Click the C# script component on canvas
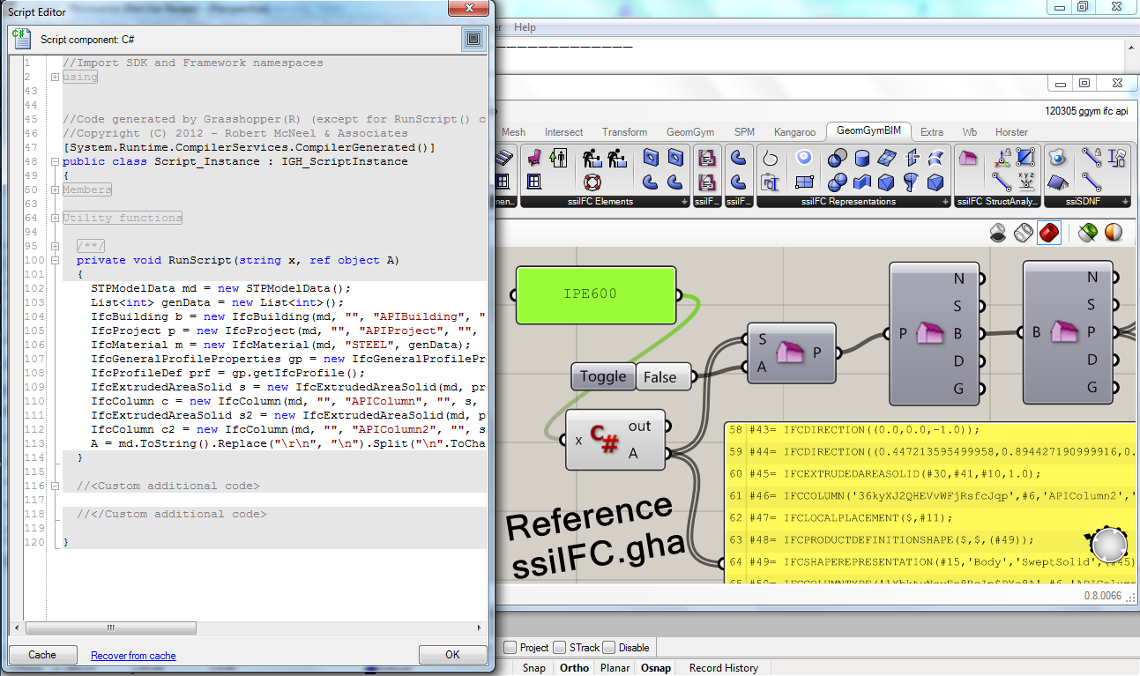1140x676 pixels. [x=604, y=440]
